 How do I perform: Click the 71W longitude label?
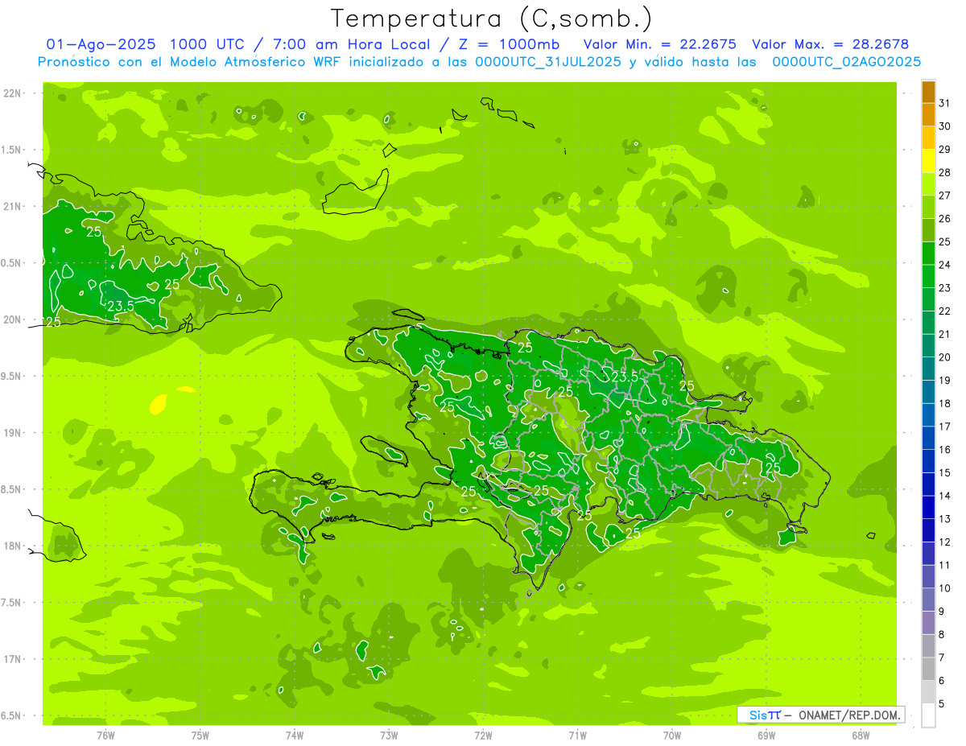point(577,735)
